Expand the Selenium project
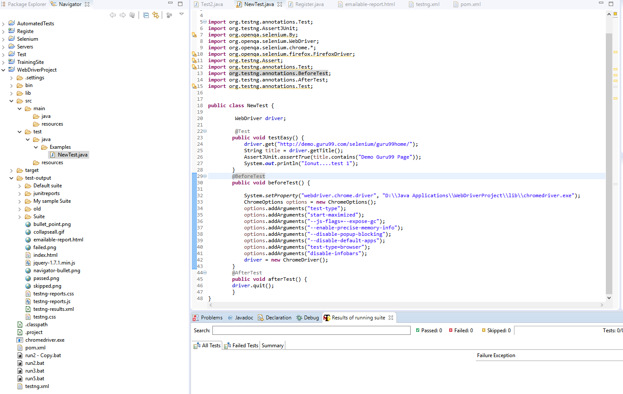The image size is (623, 394). coord(3,39)
